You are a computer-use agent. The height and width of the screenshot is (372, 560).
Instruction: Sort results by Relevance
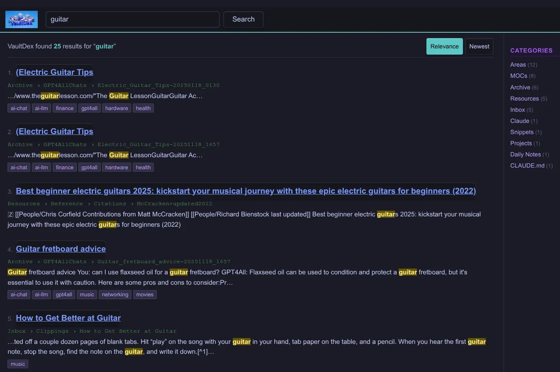[444, 46]
